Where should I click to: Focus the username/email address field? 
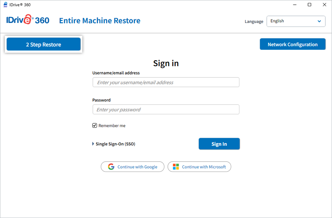pos(166,82)
